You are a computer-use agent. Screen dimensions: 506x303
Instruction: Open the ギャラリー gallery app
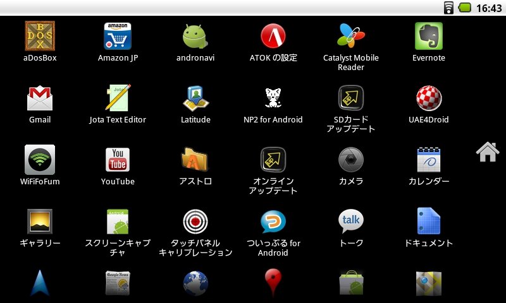click(x=40, y=222)
